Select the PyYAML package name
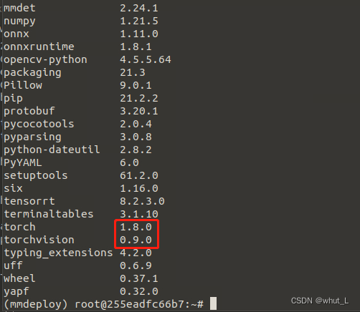 click(23, 163)
